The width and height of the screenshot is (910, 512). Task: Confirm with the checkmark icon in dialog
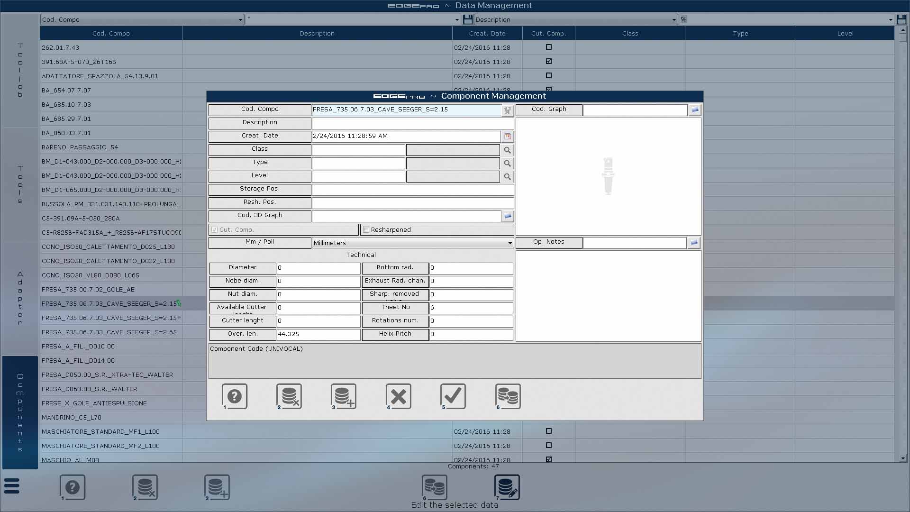point(453,396)
